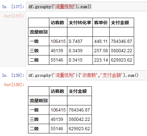
Task: Select cell value 257.58
Action: coord(101,51)
